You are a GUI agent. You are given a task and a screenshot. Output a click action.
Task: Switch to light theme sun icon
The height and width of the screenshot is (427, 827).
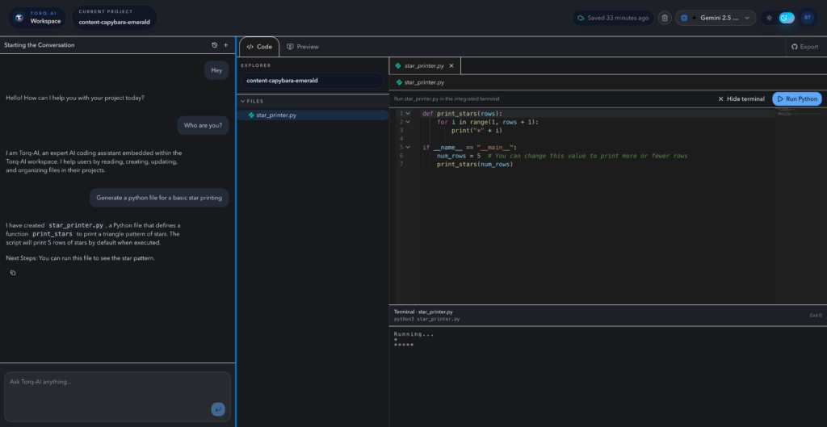pyautogui.click(x=770, y=18)
